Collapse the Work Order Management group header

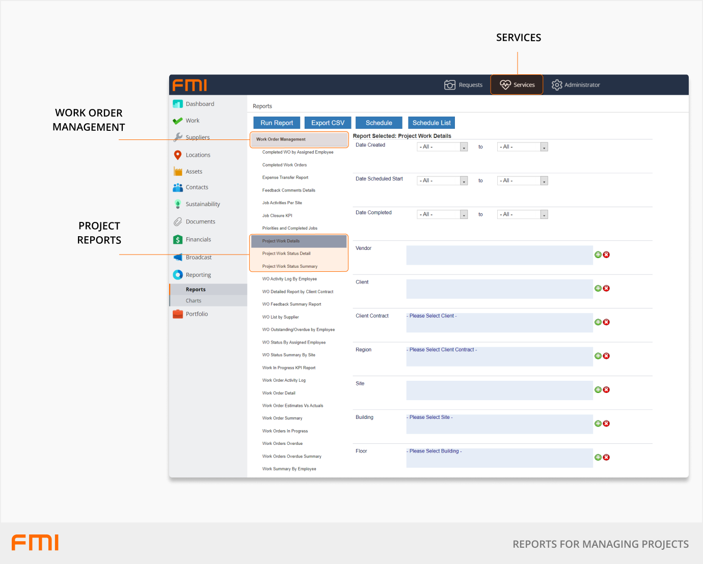tap(299, 139)
